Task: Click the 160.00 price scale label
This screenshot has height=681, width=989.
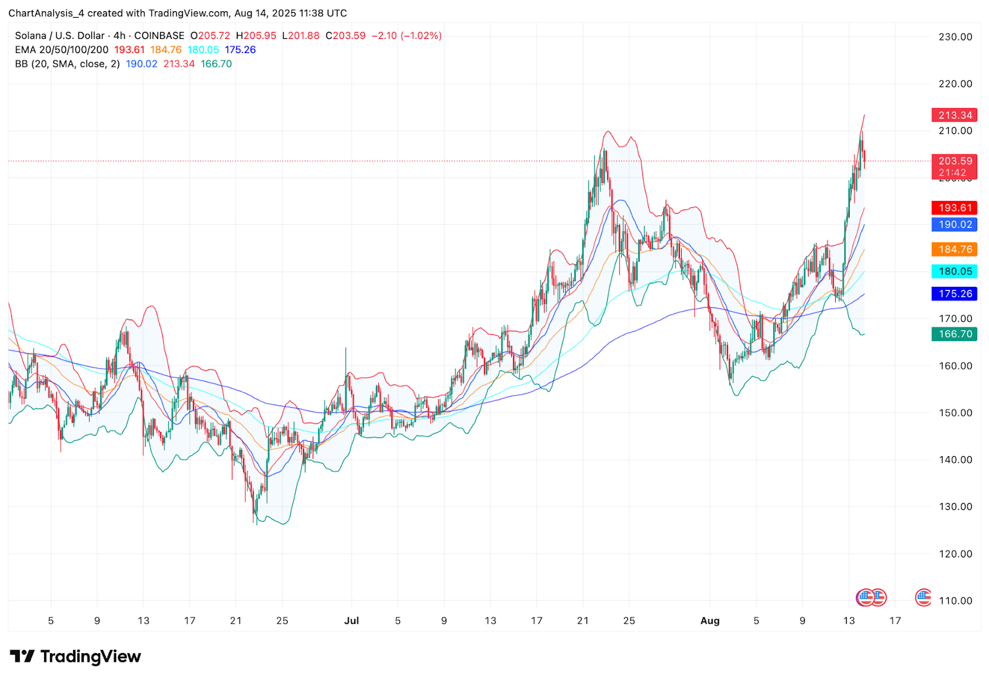Action: (x=956, y=366)
